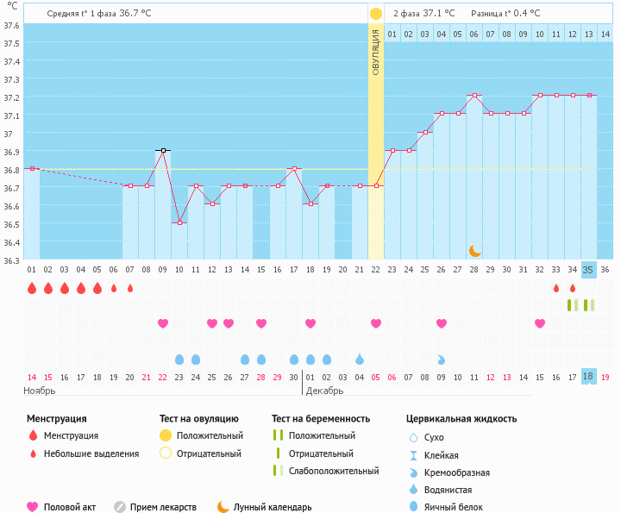
Task: Click the moon icon on cycle day 28
Action: [x=474, y=251]
